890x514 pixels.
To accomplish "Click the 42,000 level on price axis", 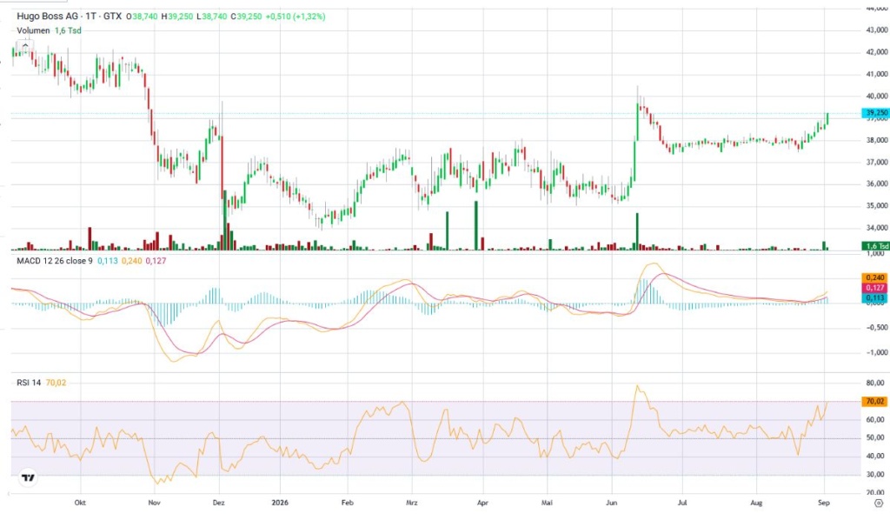I will pos(877,51).
